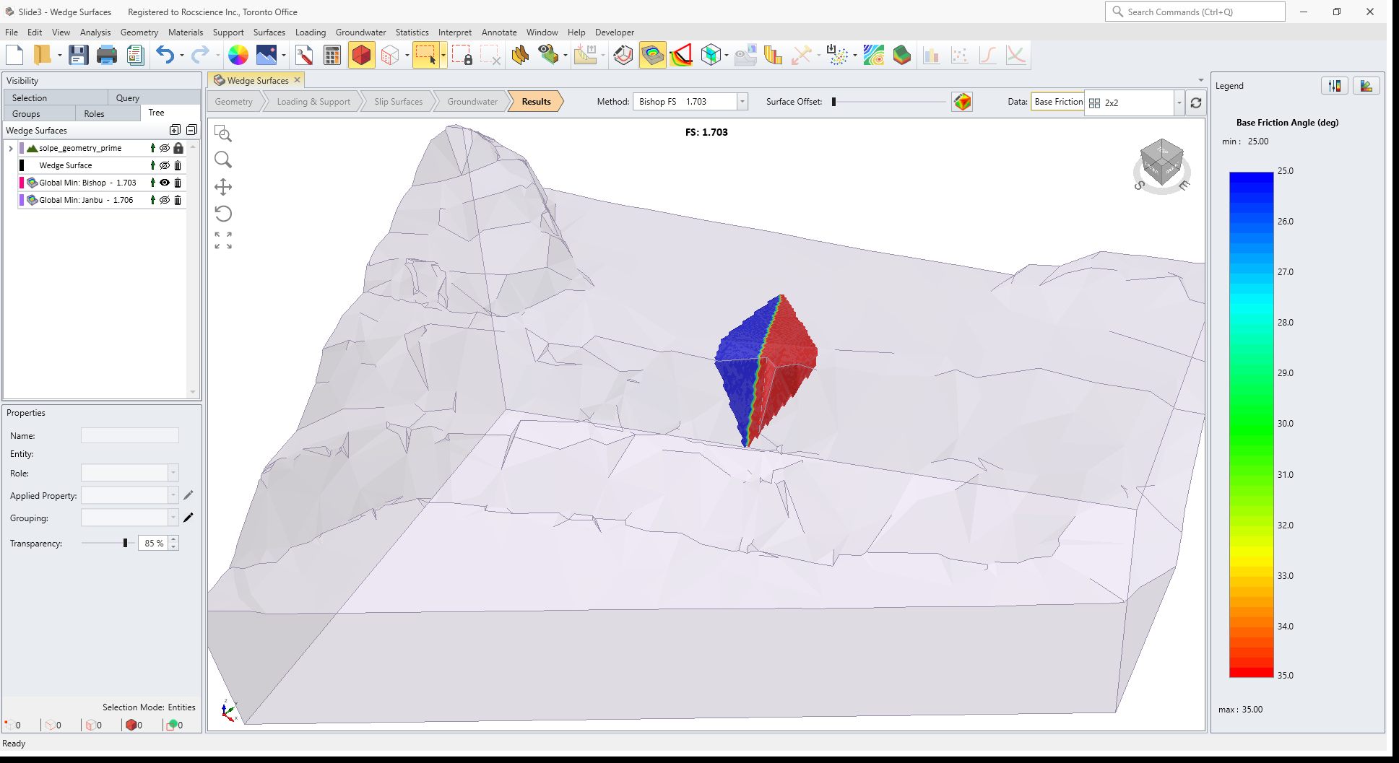Click the Search Commands field
Screen dimensions: 1399x763
(1195, 12)
